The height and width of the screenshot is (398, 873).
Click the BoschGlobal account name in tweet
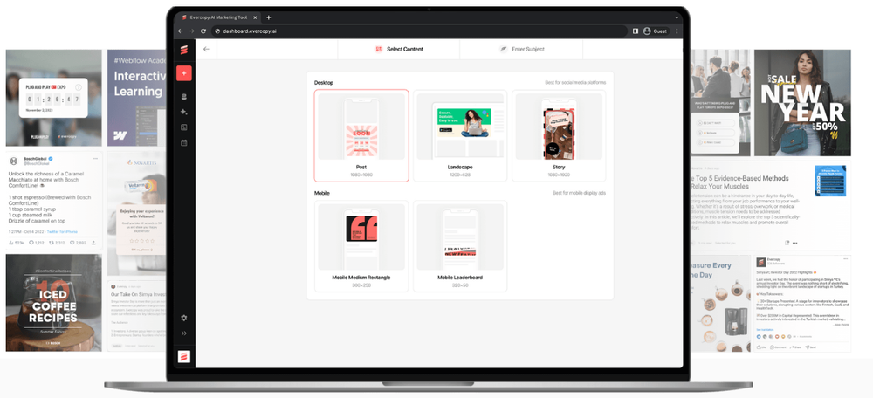pos(34,159)
